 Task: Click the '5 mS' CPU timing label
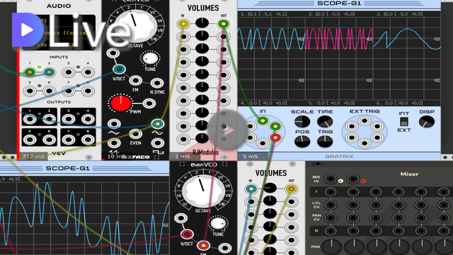pyautogui.click(x=250, y=157)
